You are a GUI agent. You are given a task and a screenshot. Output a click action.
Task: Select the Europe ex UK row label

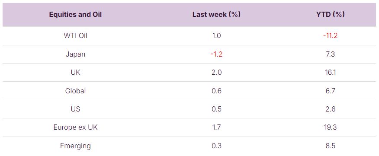75,127
